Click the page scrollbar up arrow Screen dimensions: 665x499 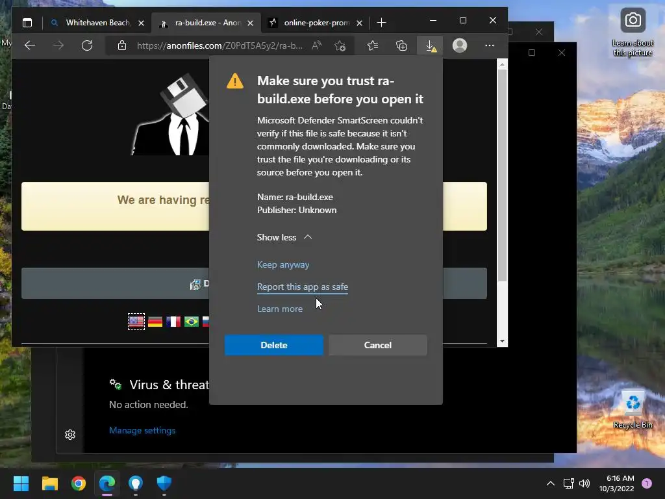[502, 64]
